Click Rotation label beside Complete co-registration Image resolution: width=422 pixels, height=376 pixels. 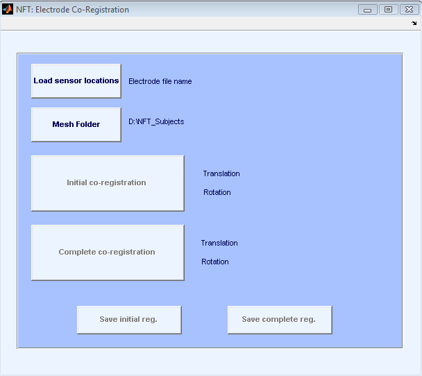(x=215, y=262)
